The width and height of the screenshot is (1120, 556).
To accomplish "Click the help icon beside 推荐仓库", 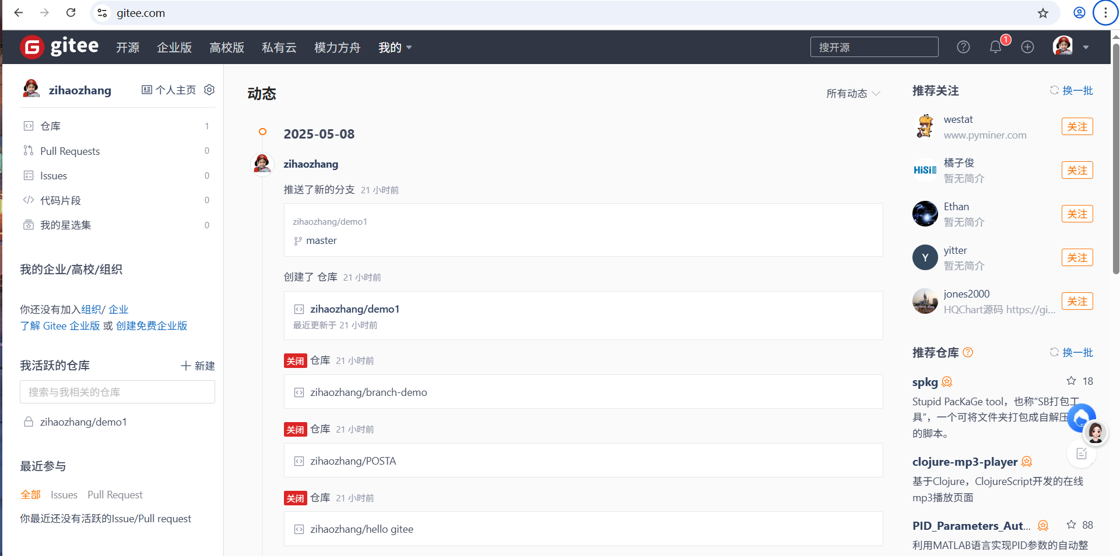I will 968,352.
